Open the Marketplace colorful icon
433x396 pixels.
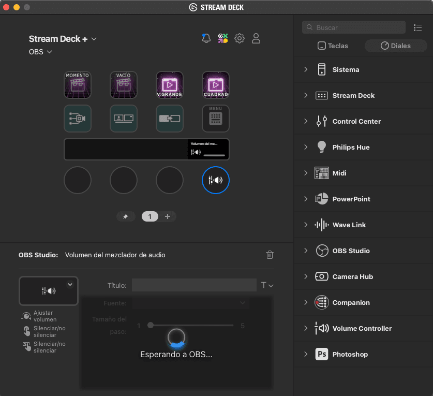[x=223, y=38]
